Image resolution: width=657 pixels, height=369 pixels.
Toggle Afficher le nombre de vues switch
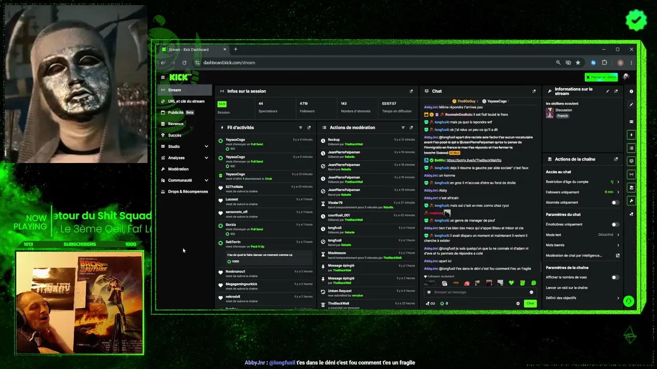(615, 277)
